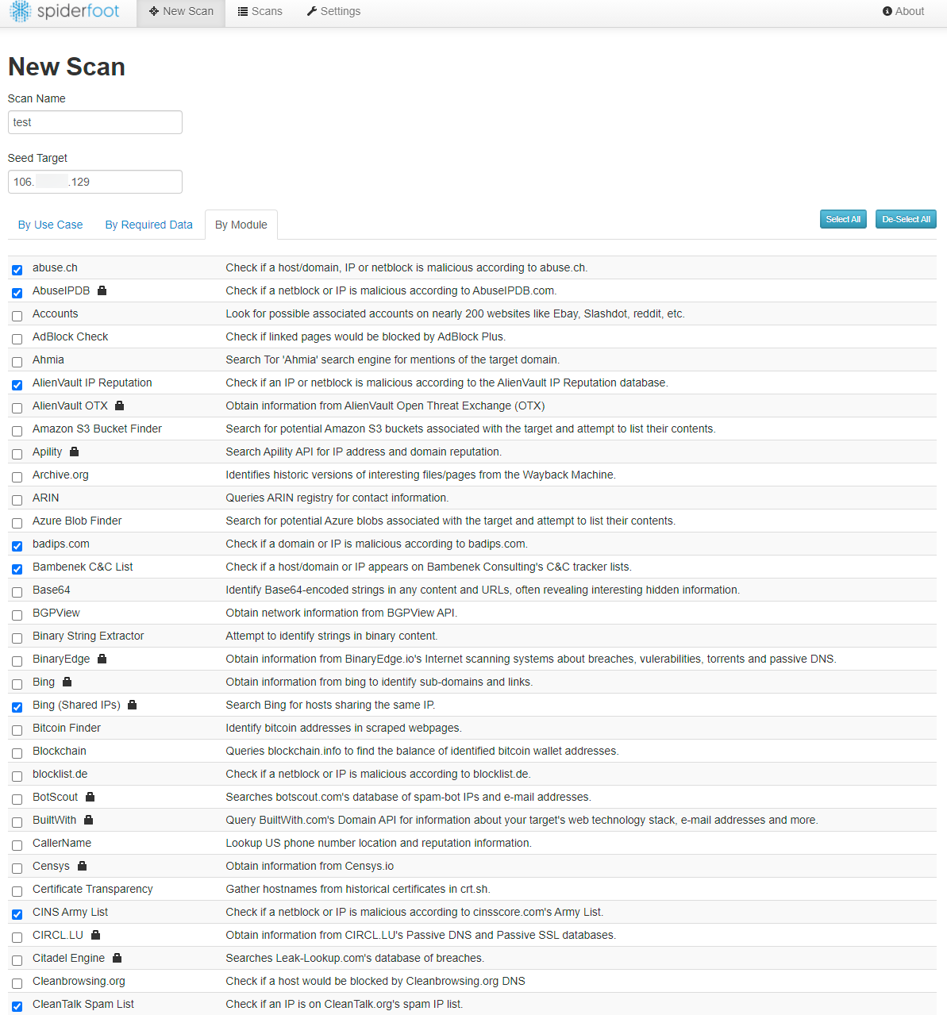The height and width of the screenshot is (1015, 947).
Task: Uncheck the AbuseIPDB module checkbox
Action: (17, 293)
